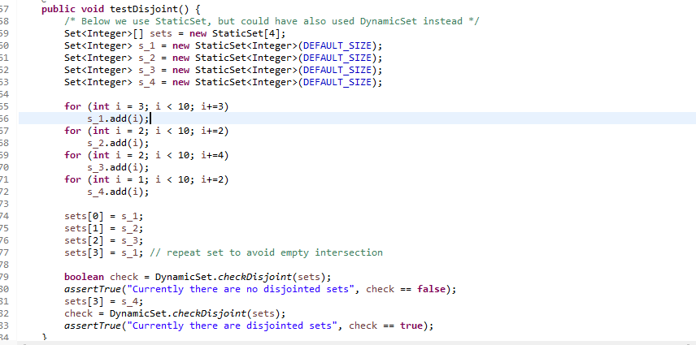The width and height of the screenshot is (696, 345).
Task: Click the 'check == true' expression
Action: click(385, 326)
